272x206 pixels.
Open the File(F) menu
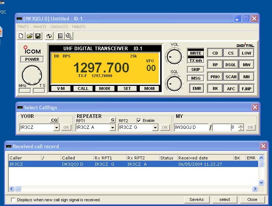[23, 27]
